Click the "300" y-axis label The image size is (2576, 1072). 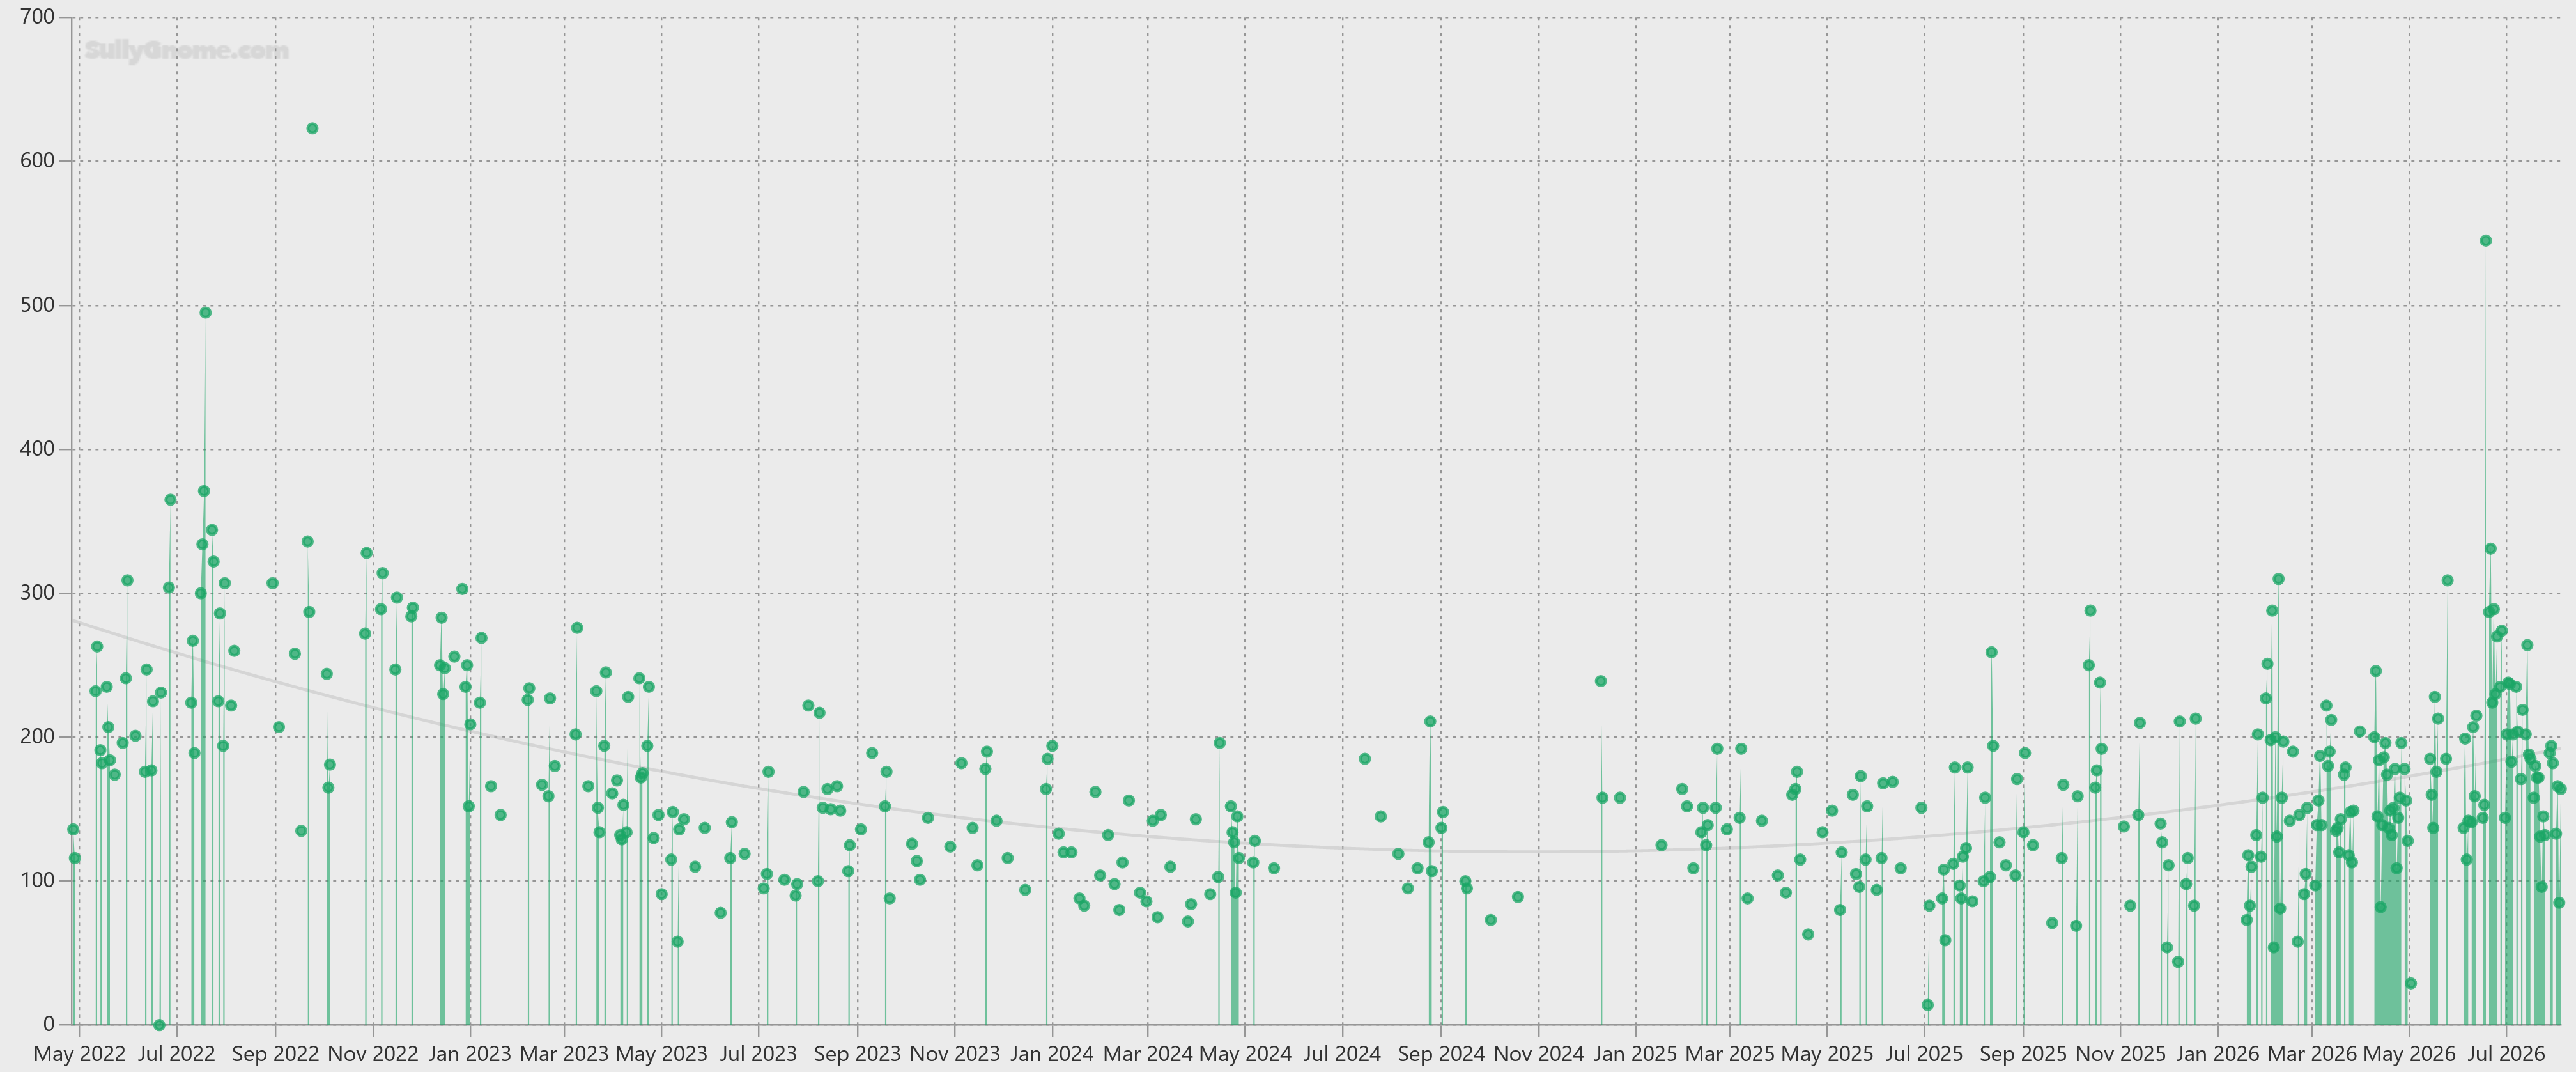(38, 593)
